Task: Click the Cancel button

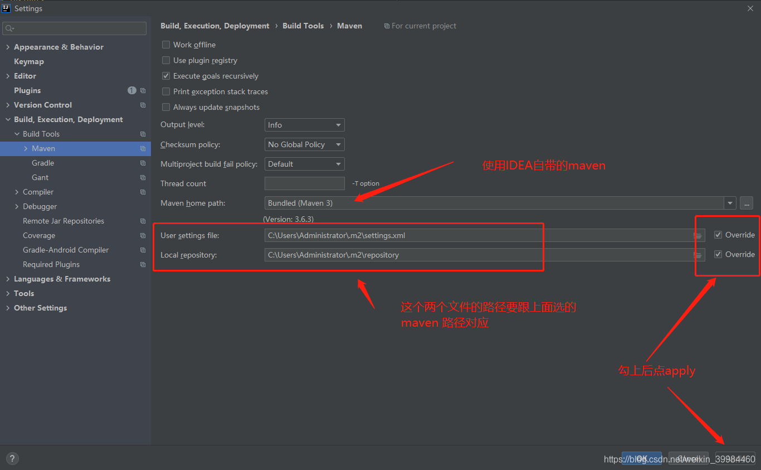Action: pos(689,458)
